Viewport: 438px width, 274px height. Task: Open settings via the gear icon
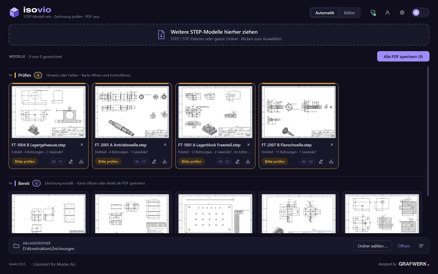(402, 13)
